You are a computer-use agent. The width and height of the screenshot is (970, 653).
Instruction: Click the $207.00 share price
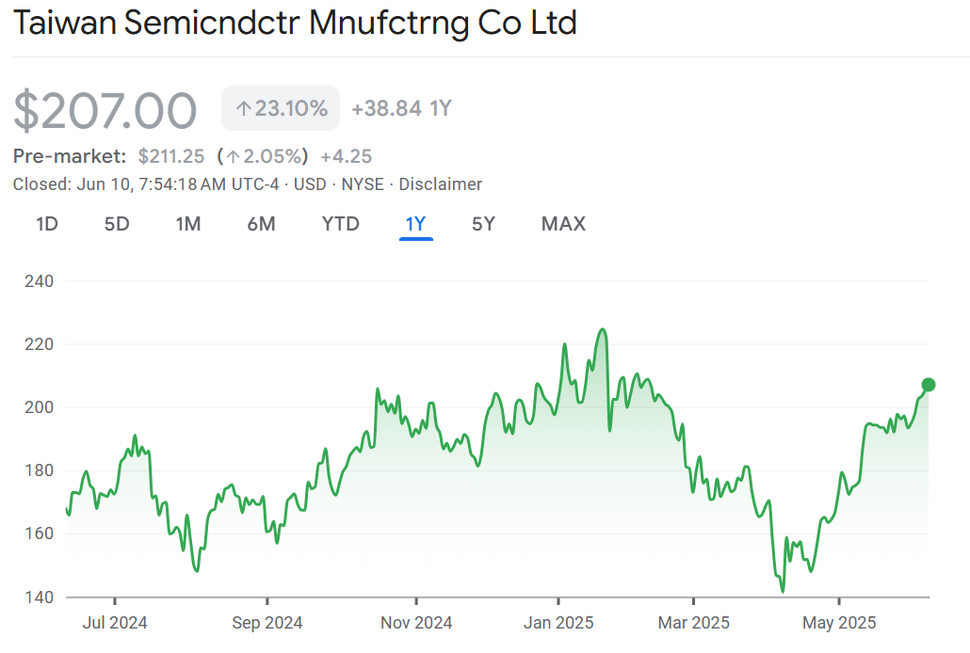pos(105,110)
